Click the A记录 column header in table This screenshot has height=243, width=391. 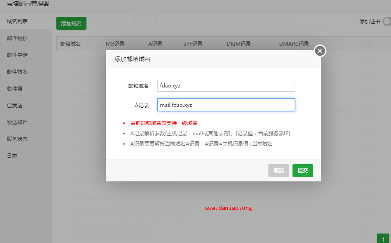pos(155,44)
